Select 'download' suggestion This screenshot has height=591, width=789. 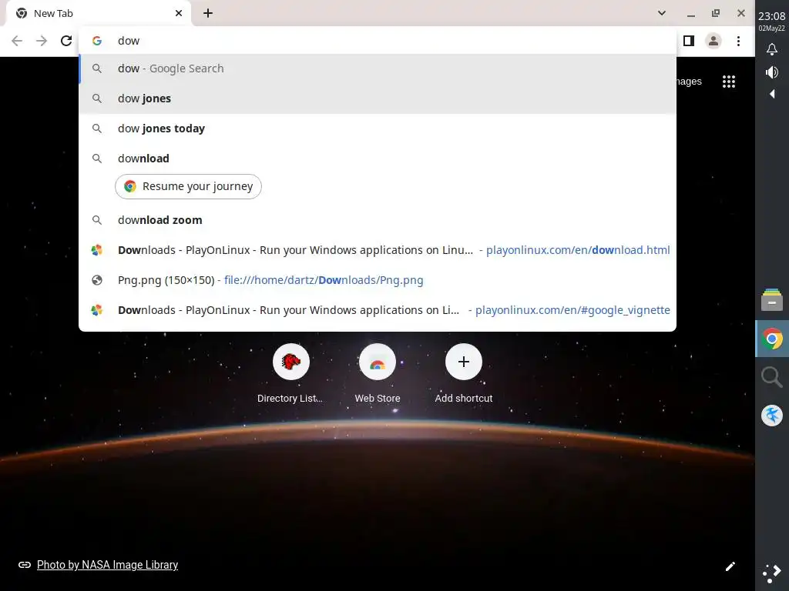pyautogui.click(x=378, y=159)
